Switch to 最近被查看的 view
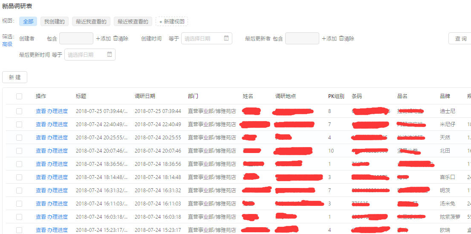The width and height of the screenshot is (471, 234). (133, 21)
